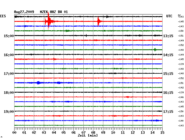Viewport: 185px width, 140px height.
Task: Select the 18:00 time marker on left axis
Action: tap(9, 92)
